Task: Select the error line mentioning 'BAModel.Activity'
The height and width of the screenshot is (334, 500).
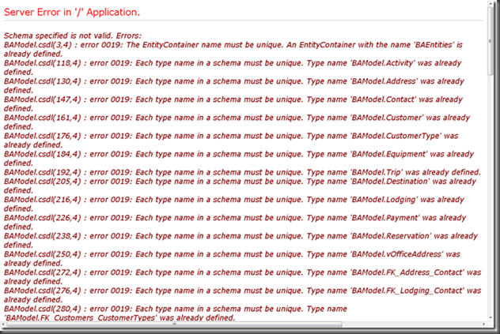Action: [233, 67]
